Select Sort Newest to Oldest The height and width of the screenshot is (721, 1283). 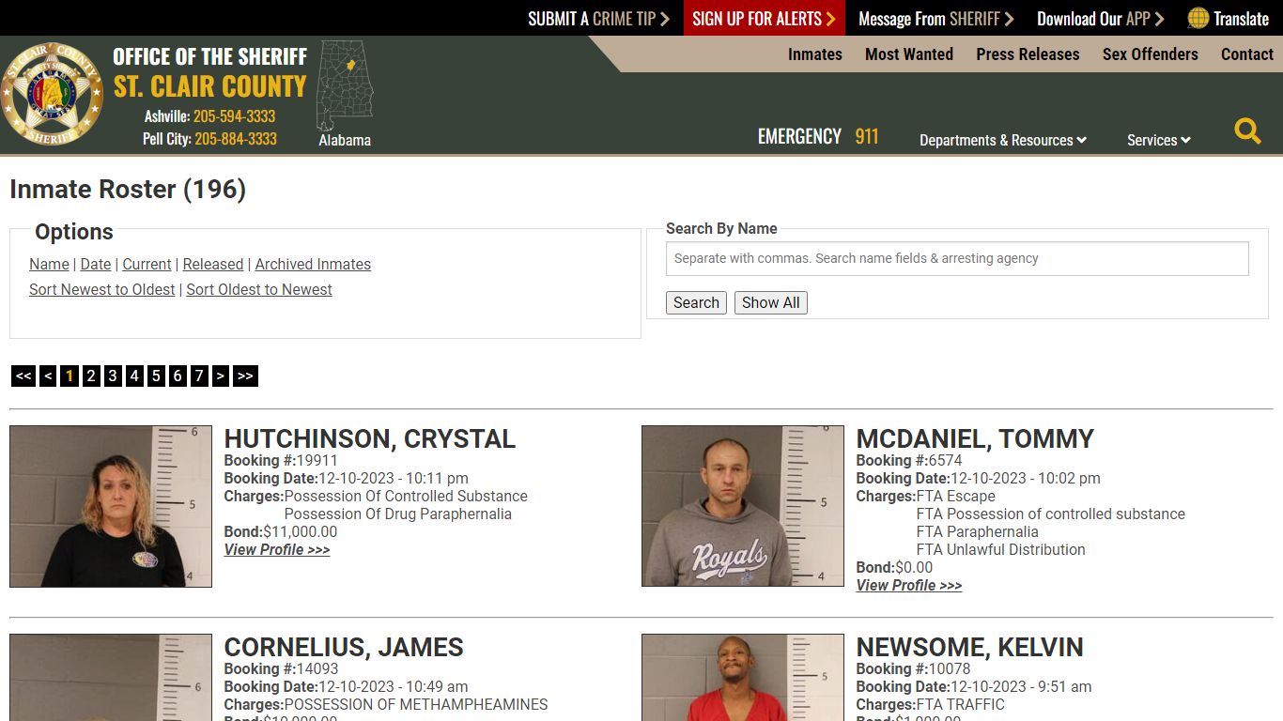click(x=101, y=290)
